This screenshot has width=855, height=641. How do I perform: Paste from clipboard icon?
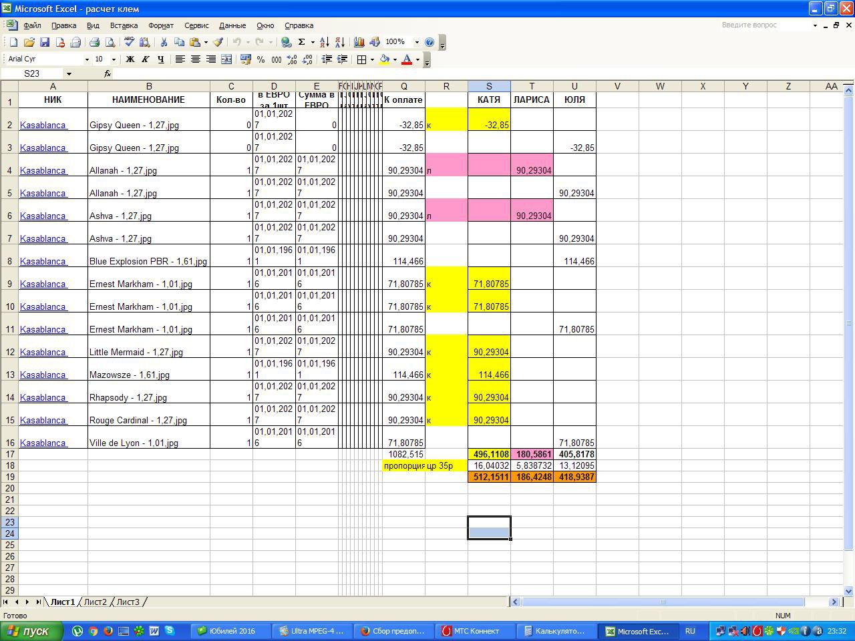[x=194, y=42]
